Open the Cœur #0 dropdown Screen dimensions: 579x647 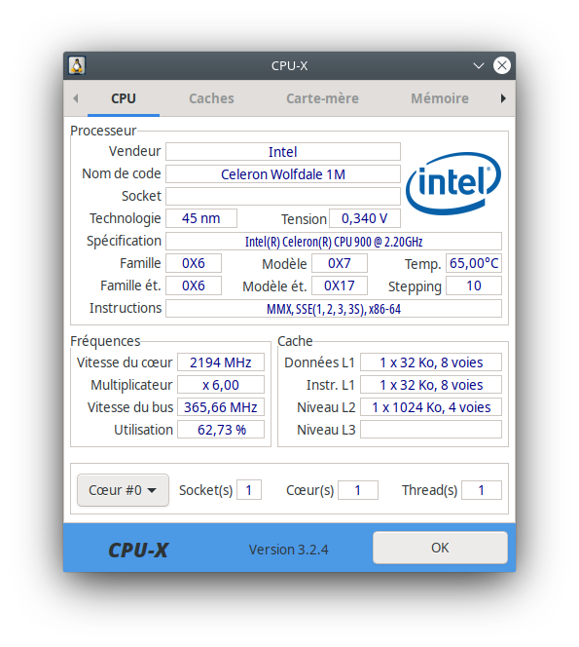123,490
